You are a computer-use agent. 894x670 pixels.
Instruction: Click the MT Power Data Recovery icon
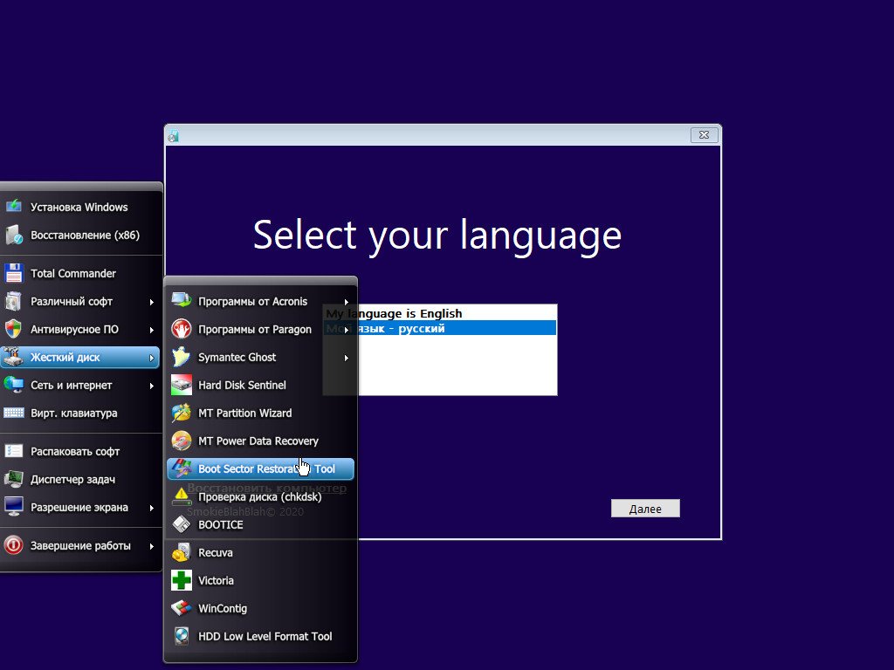point(182,441)
